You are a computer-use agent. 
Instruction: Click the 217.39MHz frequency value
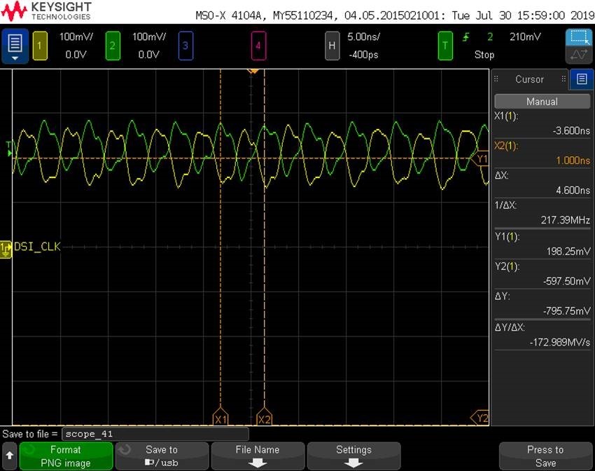pyautogui.click(x=566, y=220)
